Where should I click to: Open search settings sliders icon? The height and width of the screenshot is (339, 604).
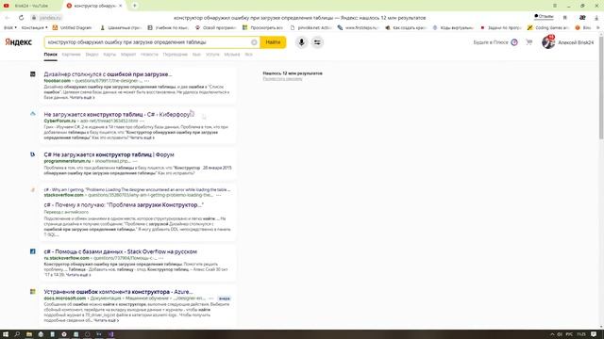click(x=317, y=42)
